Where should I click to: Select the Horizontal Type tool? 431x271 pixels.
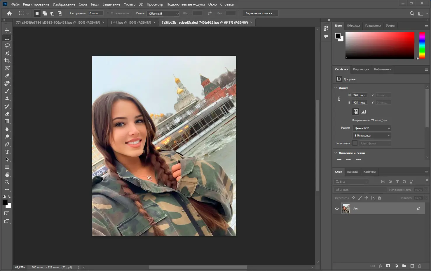(x=7, y=152)
